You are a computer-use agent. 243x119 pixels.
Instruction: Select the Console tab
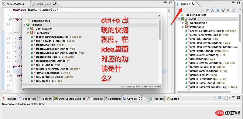click(x=130, y=99)
